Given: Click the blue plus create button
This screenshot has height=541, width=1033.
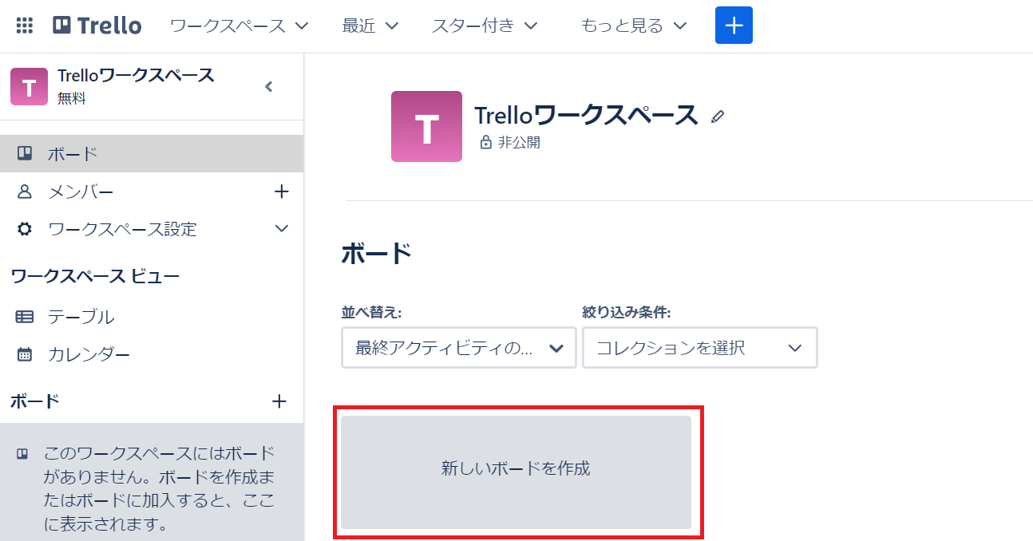Looking at the screenshot, I should 733,26.
